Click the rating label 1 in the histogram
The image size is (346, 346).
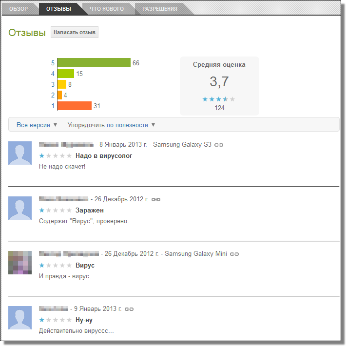pos(53,106)
